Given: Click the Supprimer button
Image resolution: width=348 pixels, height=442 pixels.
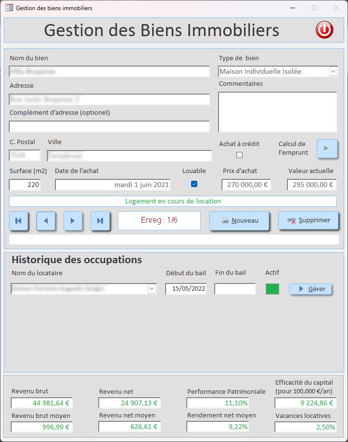Looking at the screenshot, I should (308, 220).
